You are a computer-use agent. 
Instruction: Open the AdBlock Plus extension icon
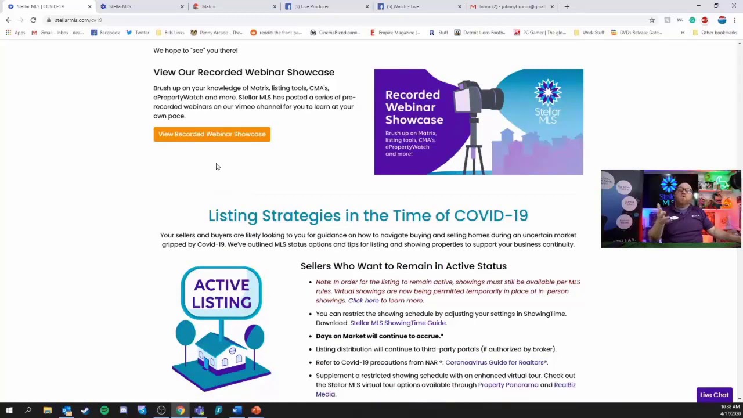pos(705,20)
